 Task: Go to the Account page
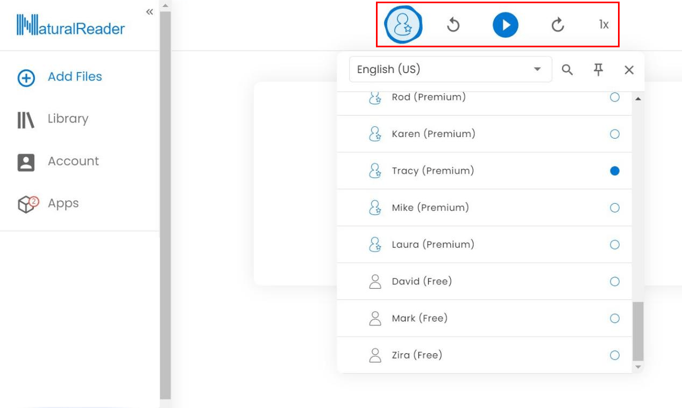pyautogui.click(x=73, y=161)
